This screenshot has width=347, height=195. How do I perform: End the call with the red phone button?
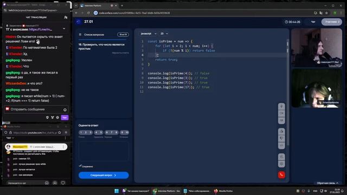click(281, 175)
